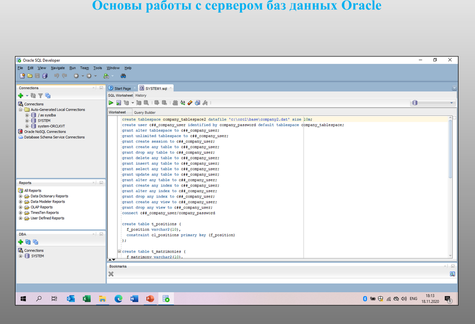475x324 pixels.
Task: Click the Run Script icon
Action: tap(119, 103)
